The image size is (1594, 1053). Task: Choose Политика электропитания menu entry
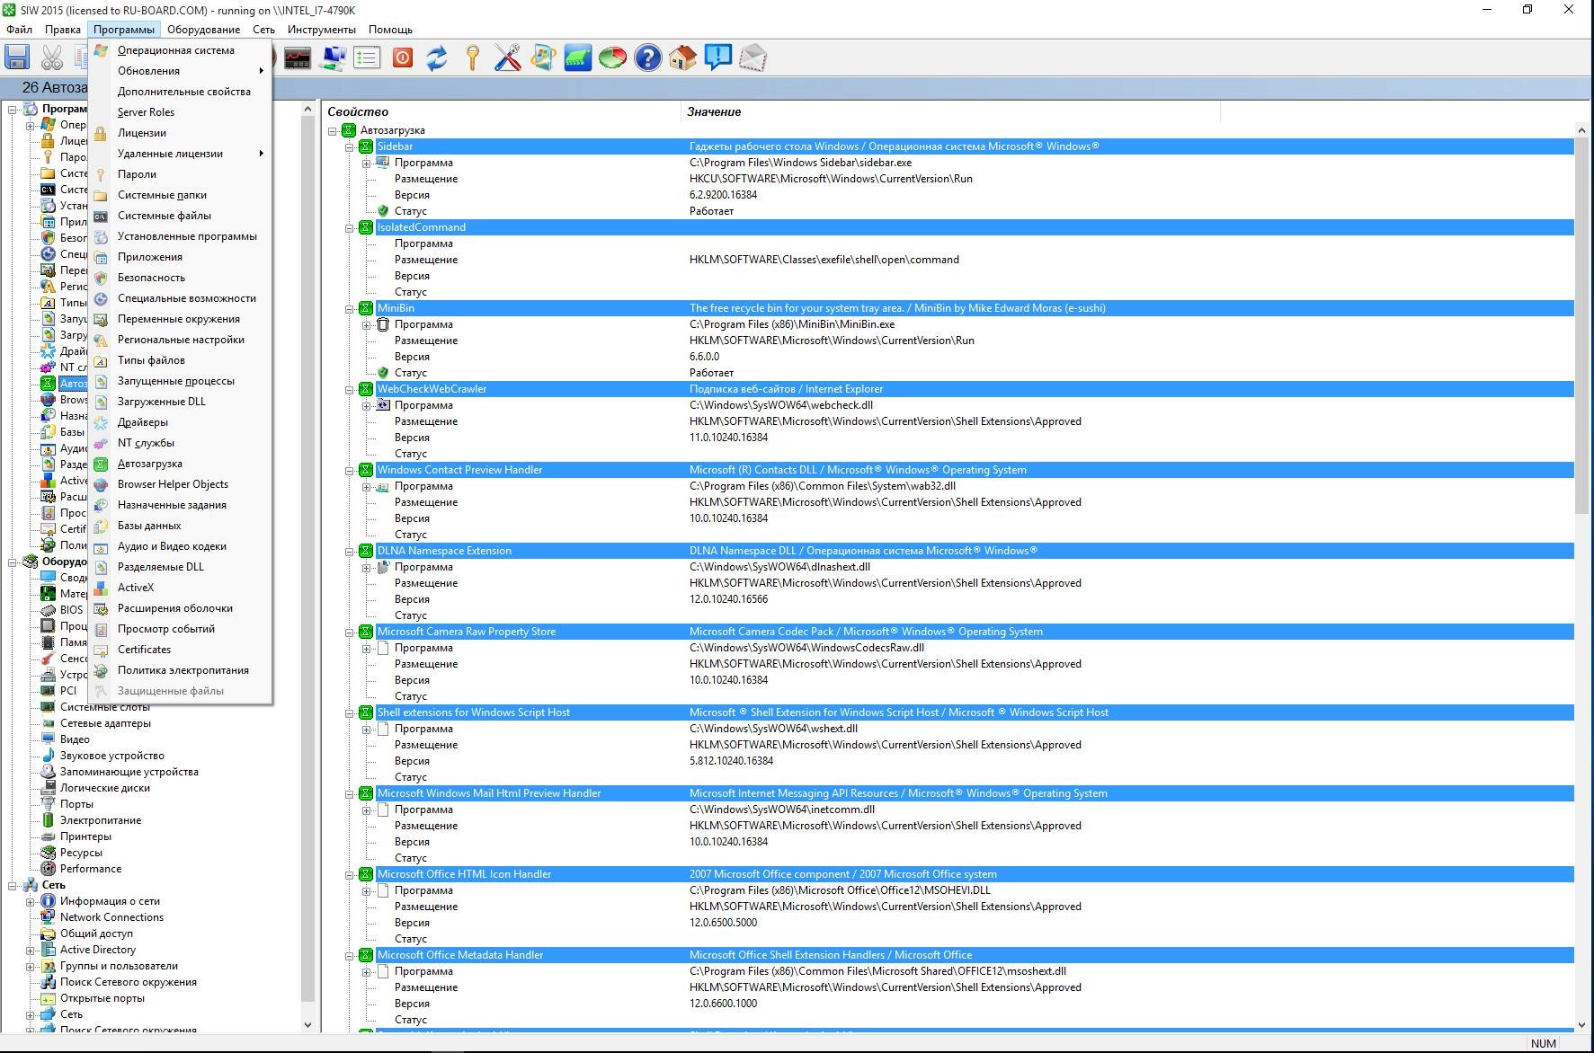(180, 670)
